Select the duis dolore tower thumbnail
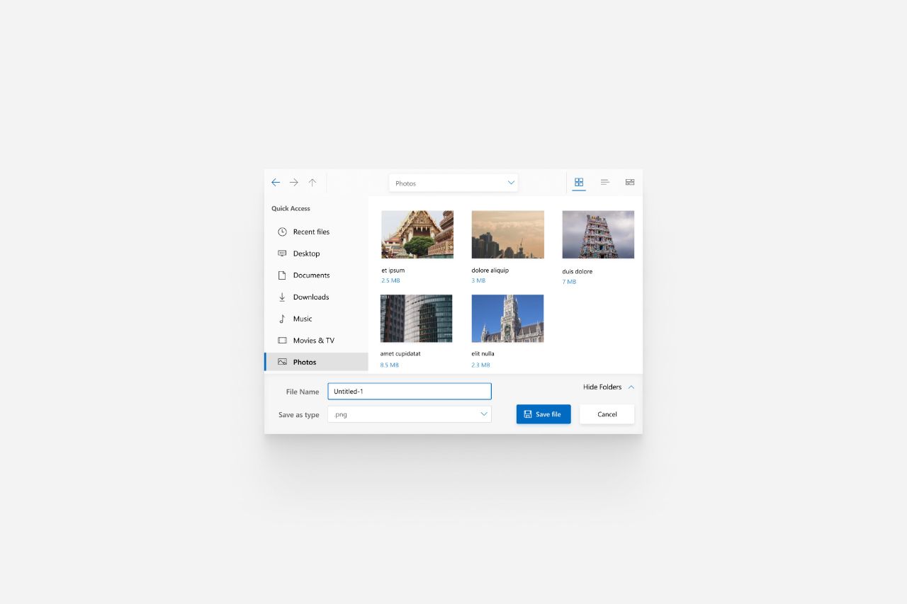Image resolution: width=907 pixels, height=604 pixels. [x=599, y=234]
